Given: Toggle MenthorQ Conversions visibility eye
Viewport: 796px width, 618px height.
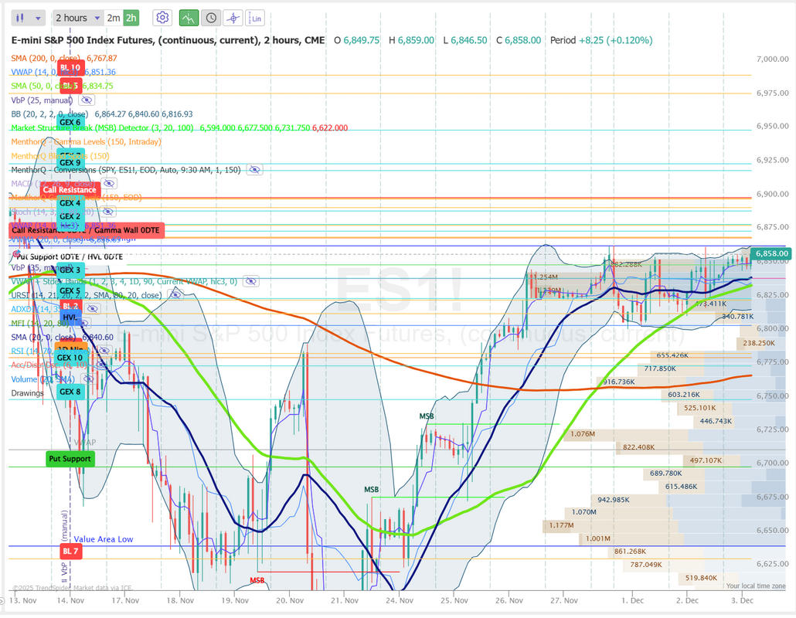Looking at the screenshot, I should pyautogui.click(x=254, y=170).
